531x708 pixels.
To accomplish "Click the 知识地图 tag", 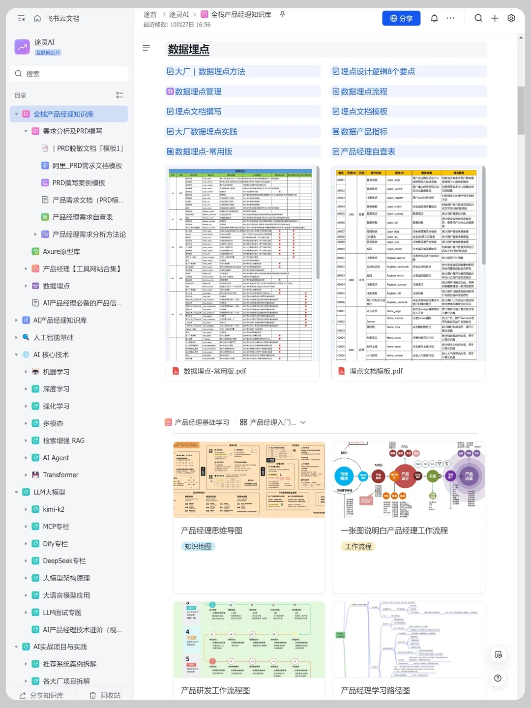I will tap(198, 546).
